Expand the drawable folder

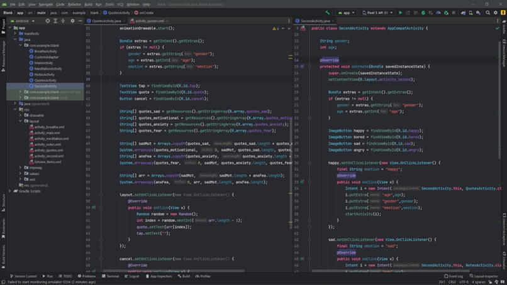click(x=20, y=116)
